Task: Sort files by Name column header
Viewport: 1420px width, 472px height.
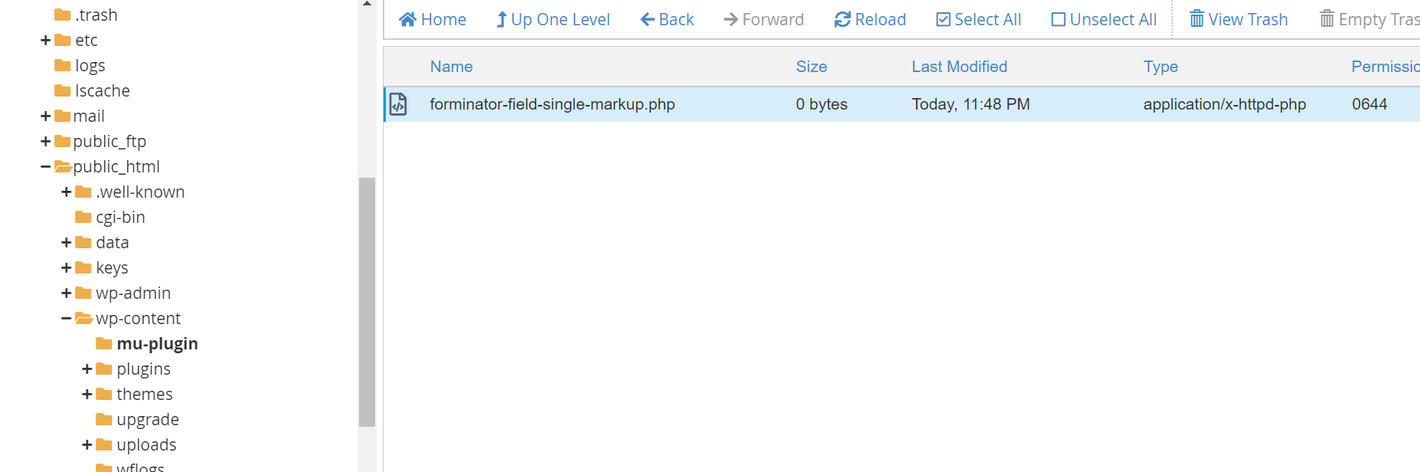Action: pos(451,67)
